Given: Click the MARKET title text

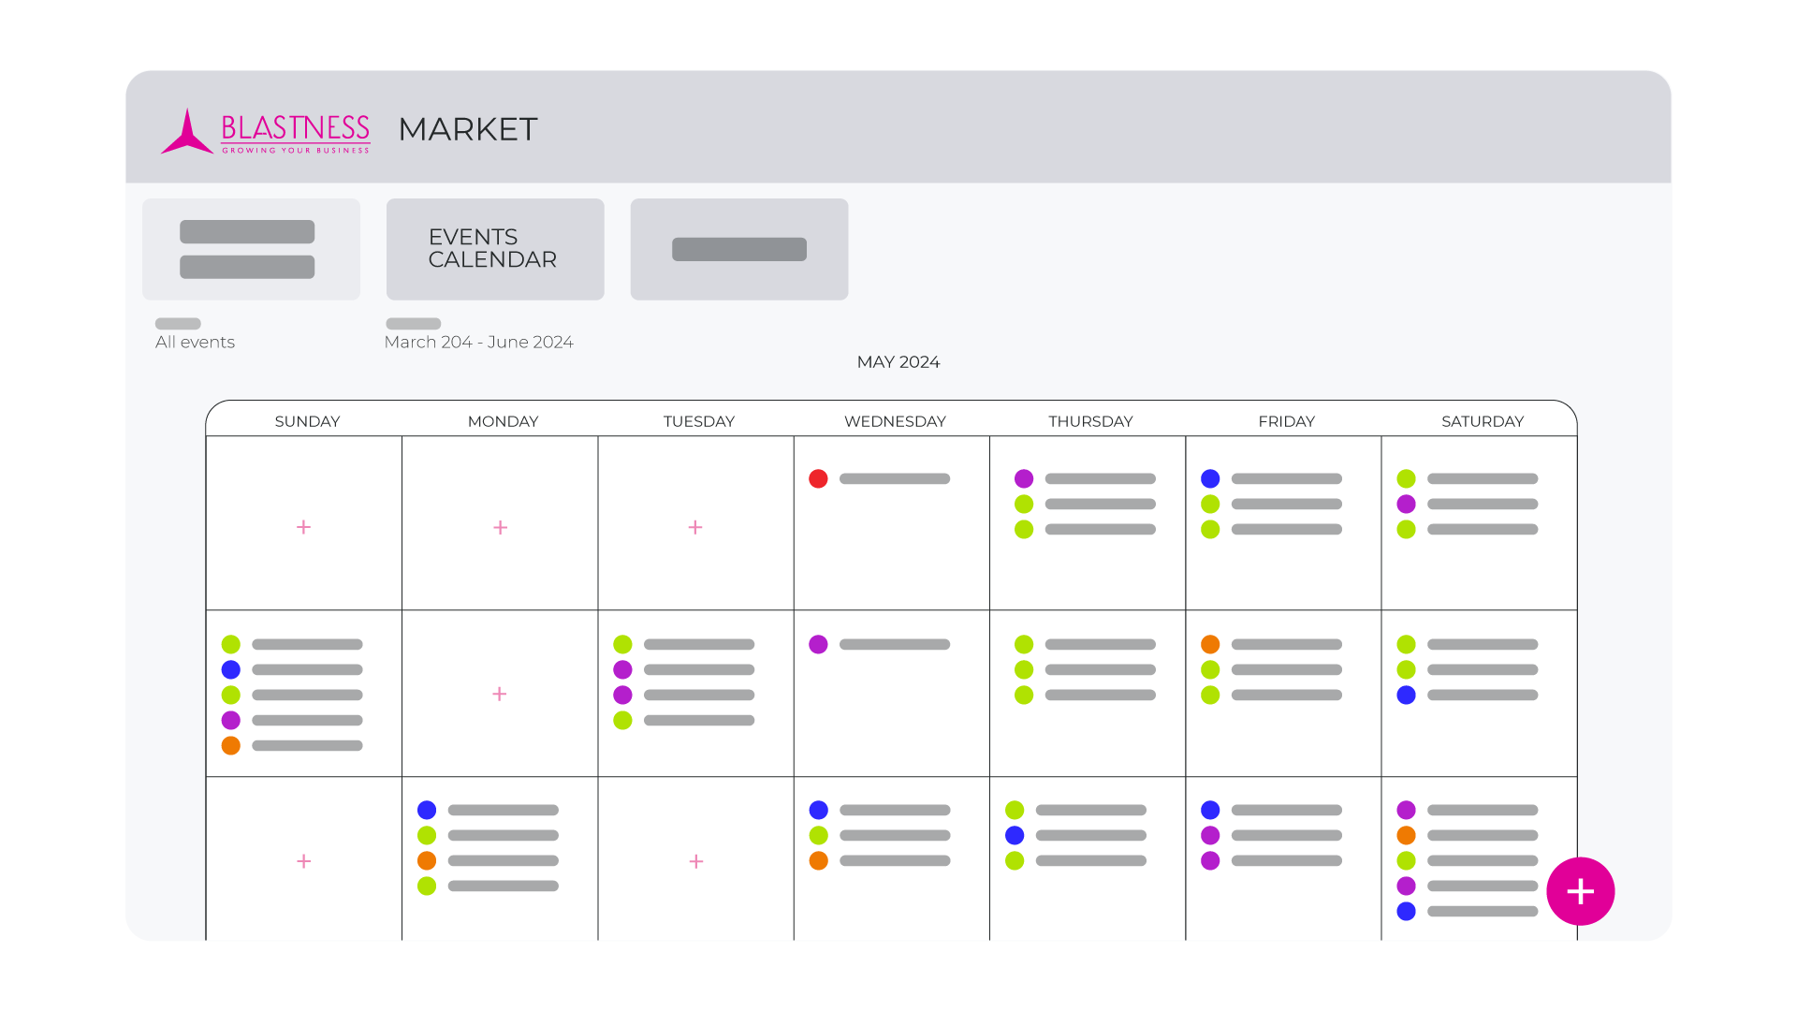Looking at the screenshot, I should tap(468, 129).
